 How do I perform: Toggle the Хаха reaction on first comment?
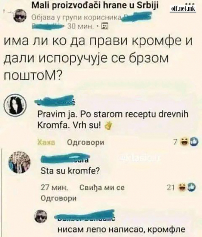[x=46, y=142]
